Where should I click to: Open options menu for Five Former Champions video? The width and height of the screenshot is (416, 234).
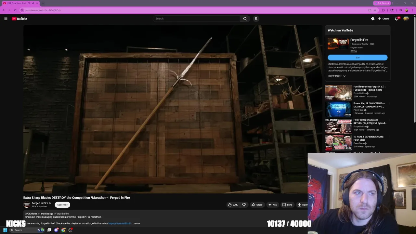[389, 120]
